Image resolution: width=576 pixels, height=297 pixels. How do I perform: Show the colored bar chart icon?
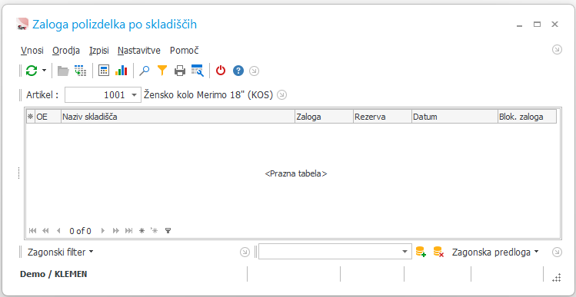(121, 71)
